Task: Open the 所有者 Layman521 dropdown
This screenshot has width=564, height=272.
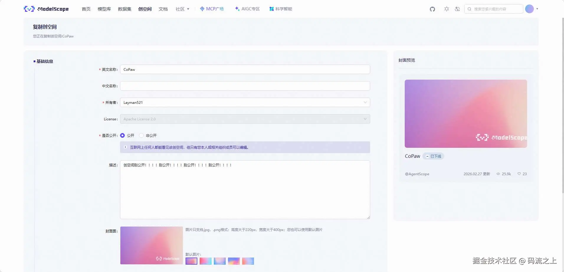Action: (245, 102)
